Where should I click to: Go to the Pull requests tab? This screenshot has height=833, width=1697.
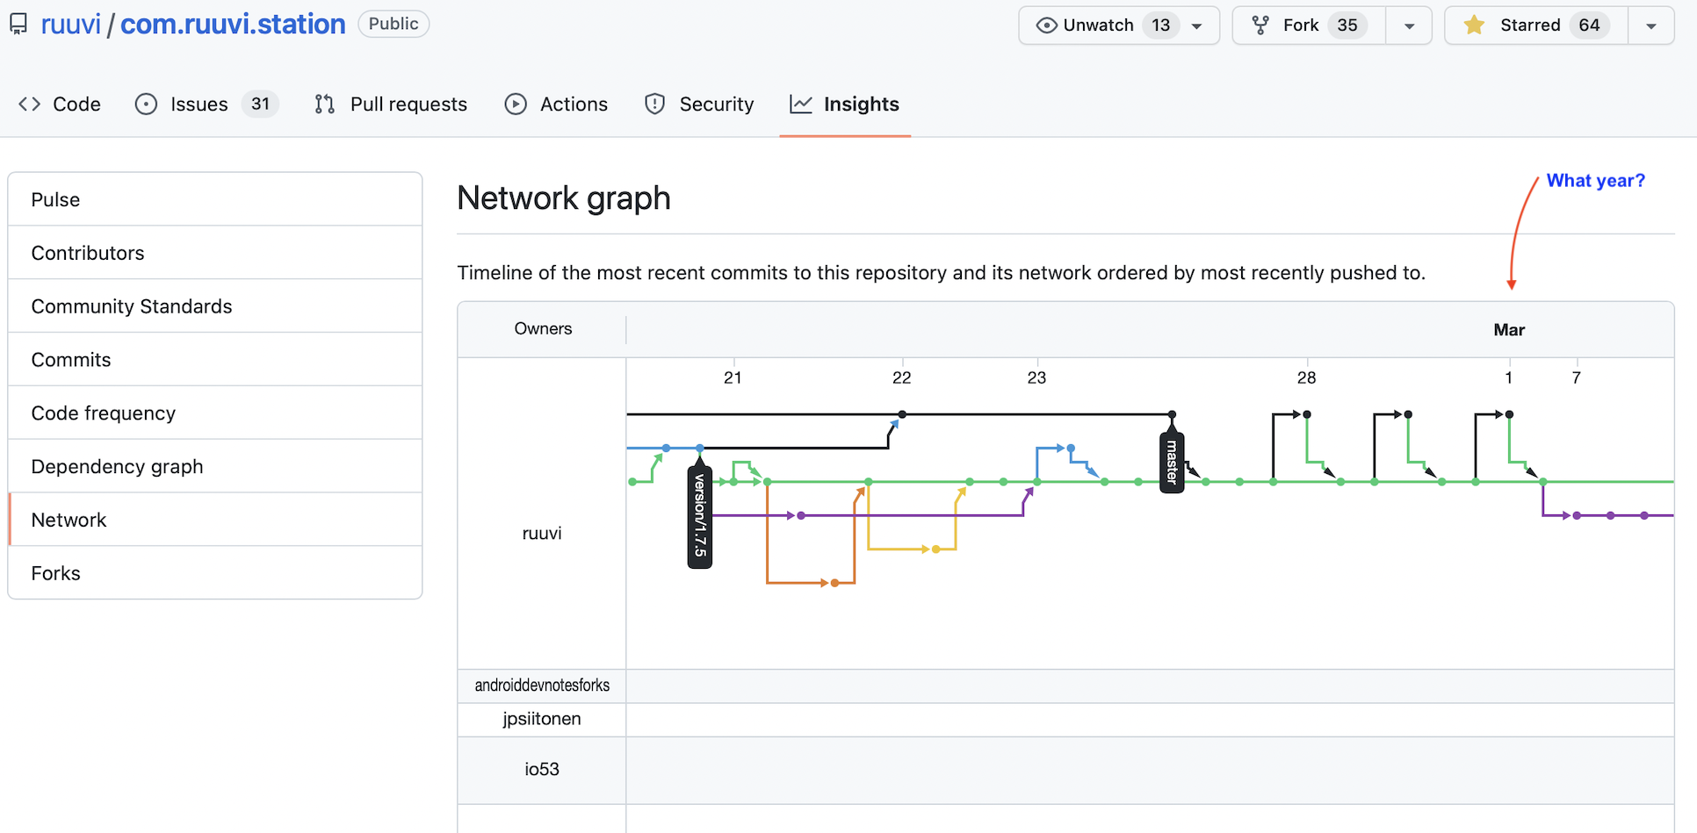coord(391,104)
